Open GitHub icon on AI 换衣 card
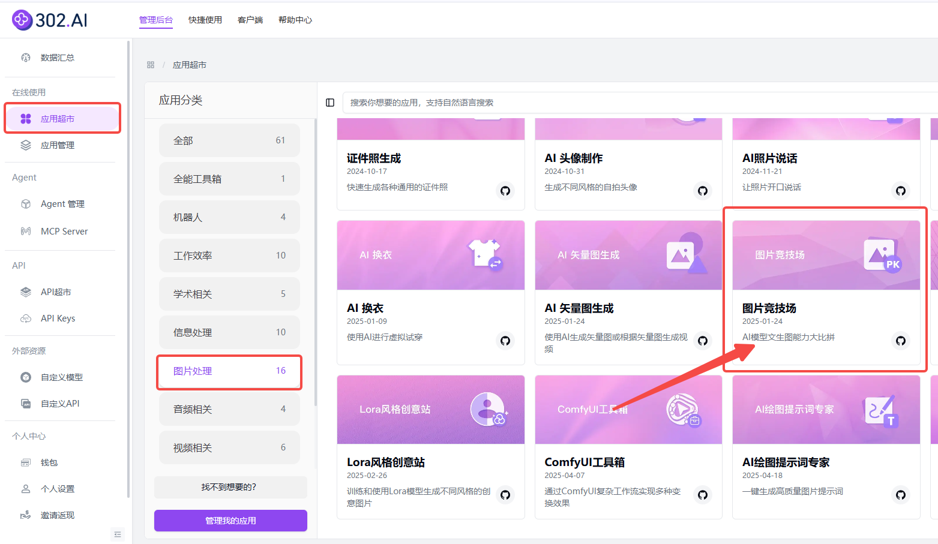 click(x=505, y=341)
